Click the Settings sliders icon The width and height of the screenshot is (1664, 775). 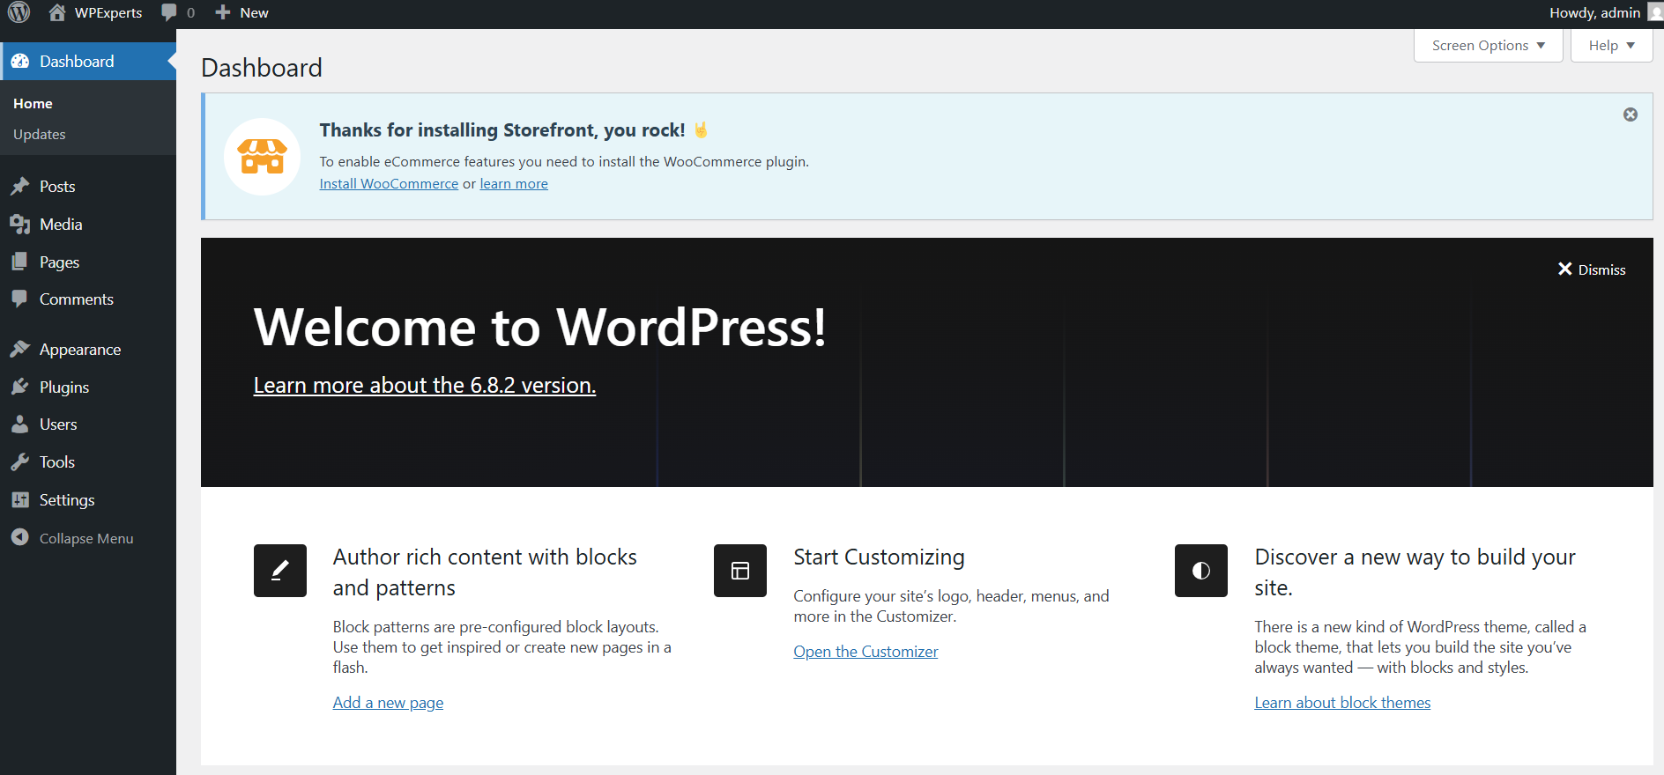20,500
